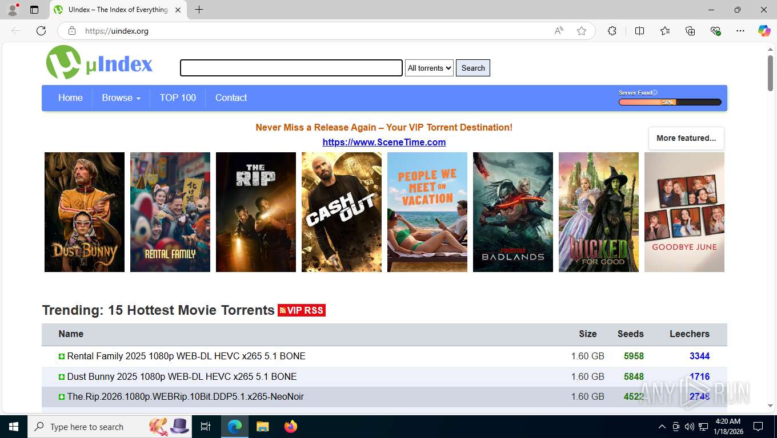The height and width of the screenshot is (438, 777).
Task: Open Rental Family 2025 torrent link
Action: (x=186, y=356)
